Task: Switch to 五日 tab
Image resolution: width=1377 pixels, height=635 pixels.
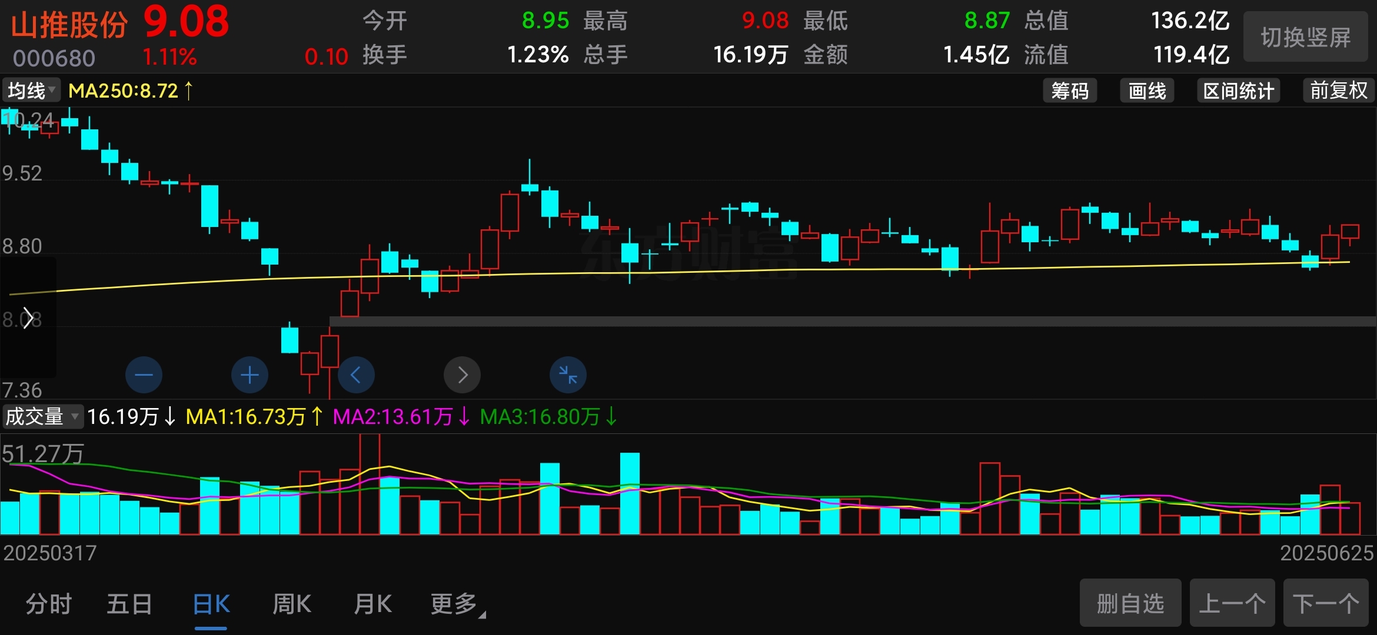Action: tap(129, 604)
